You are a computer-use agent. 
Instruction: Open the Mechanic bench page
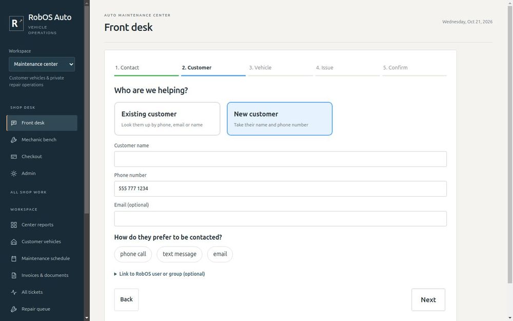click(x=42, y=140)
